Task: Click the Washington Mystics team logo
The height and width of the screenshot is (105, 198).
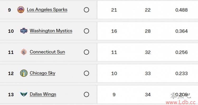Action: click(x=24, y=31)
